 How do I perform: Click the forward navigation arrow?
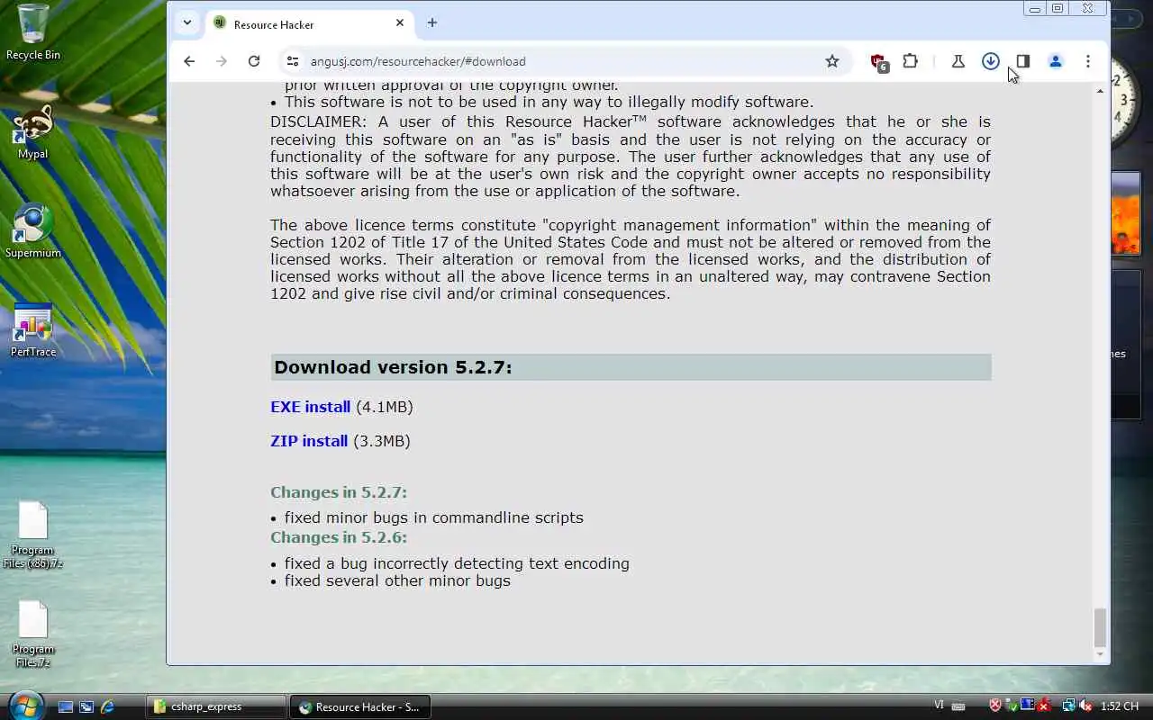point(222,61)
